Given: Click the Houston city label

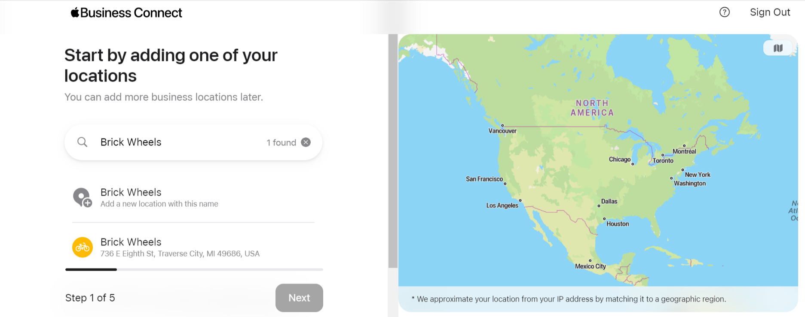Looking at the screenshot, I should click(x=618, y=224).
